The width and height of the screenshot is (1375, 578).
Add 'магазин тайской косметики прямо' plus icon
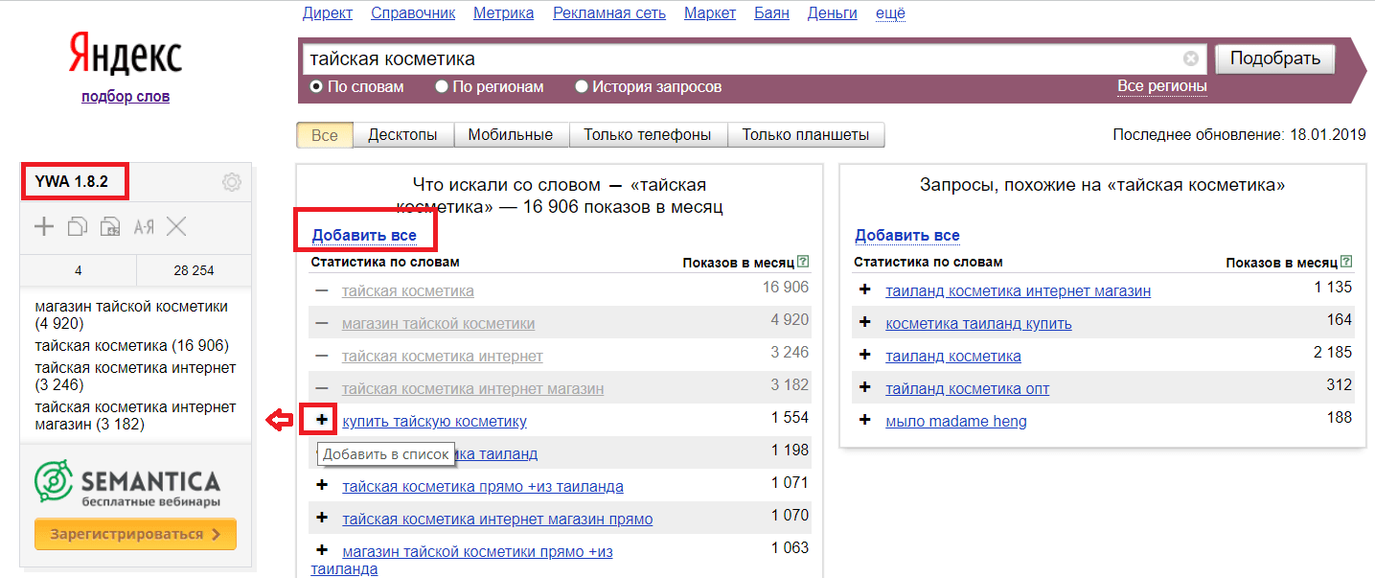coord(322,550)
